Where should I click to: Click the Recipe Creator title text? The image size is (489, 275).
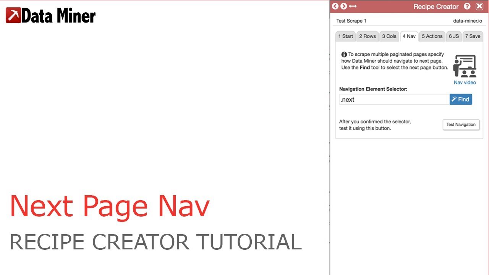tap(436, 6)
